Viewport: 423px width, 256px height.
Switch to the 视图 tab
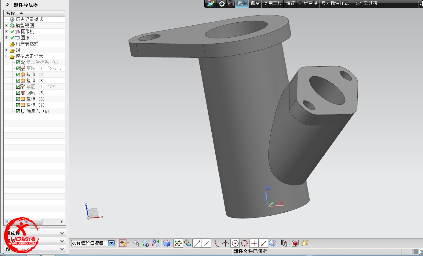(x=255, y=3)
